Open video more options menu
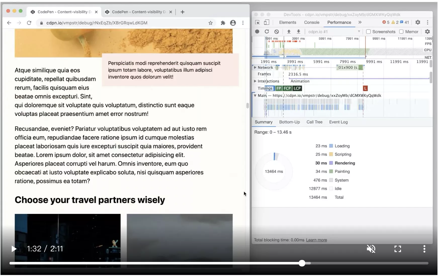This screenshot has width=439, height=276. click(424, 249)
